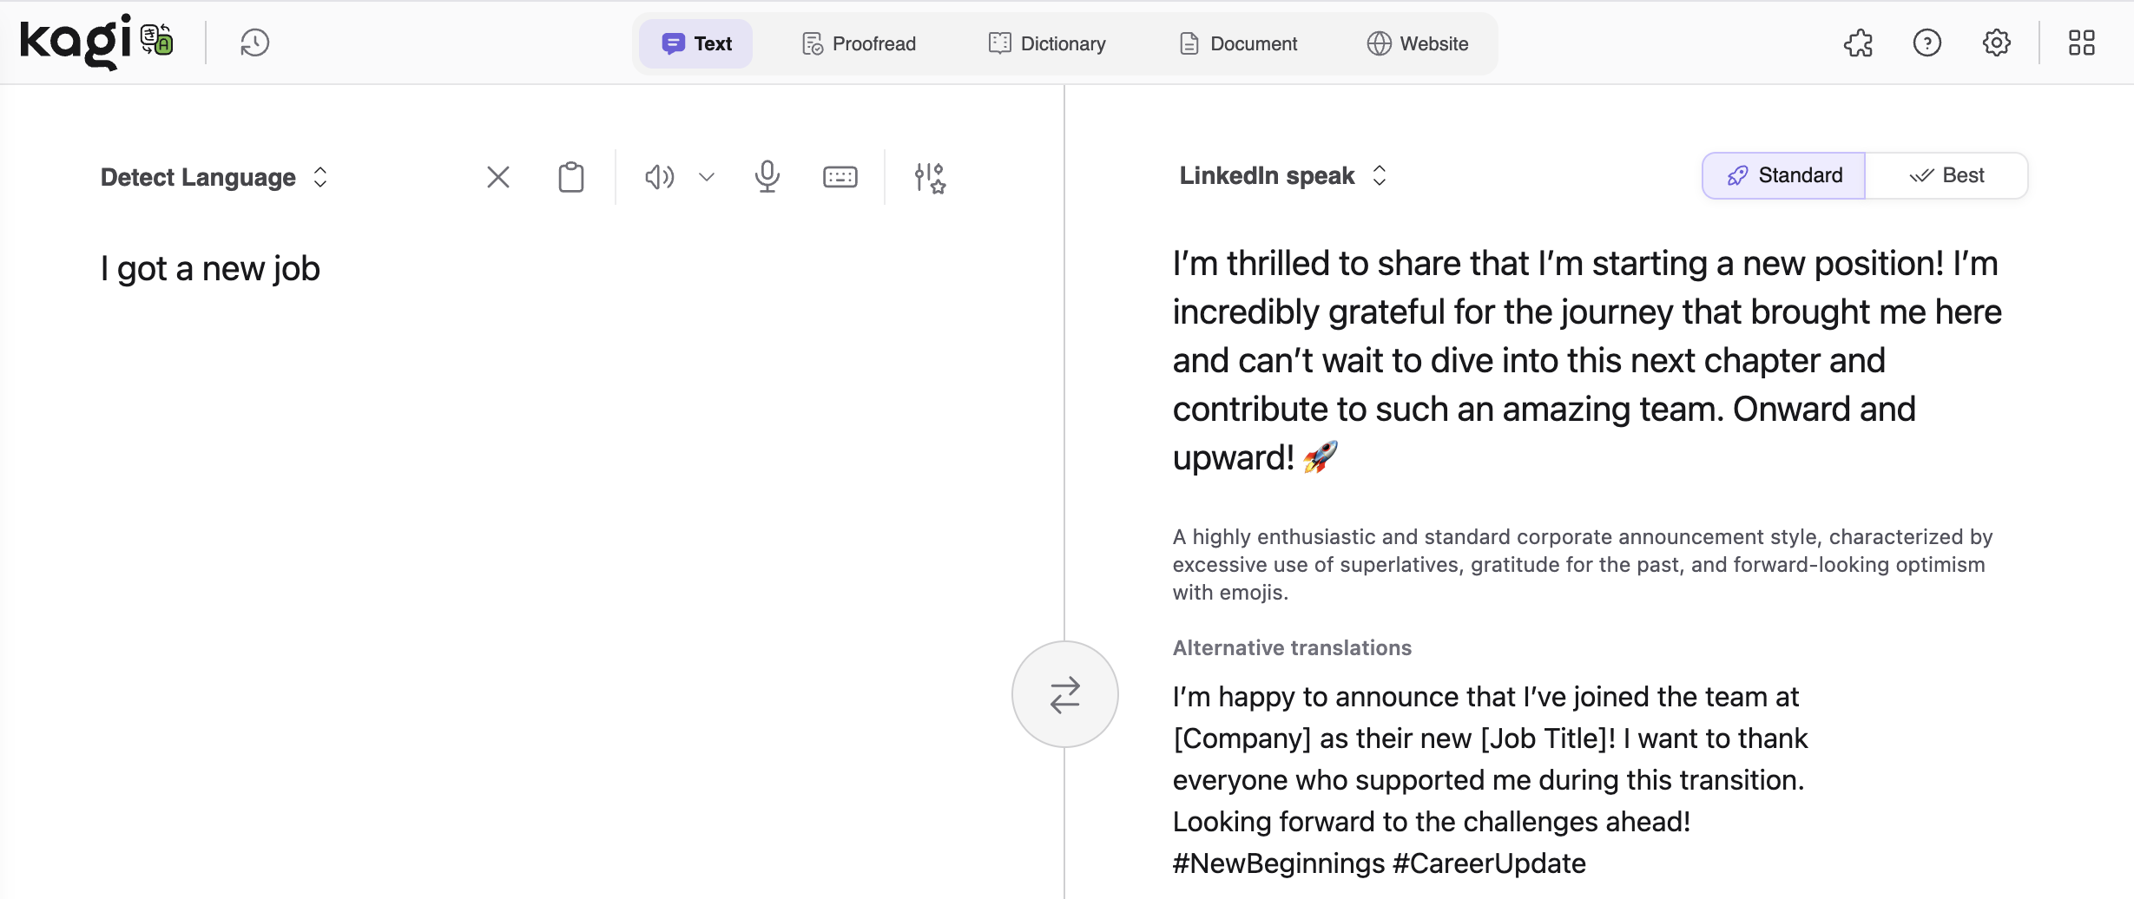Open the apps grid menu
The width and height of the screenshot is (2134, 899).
pyautogui.click(x=2082, y=42)
